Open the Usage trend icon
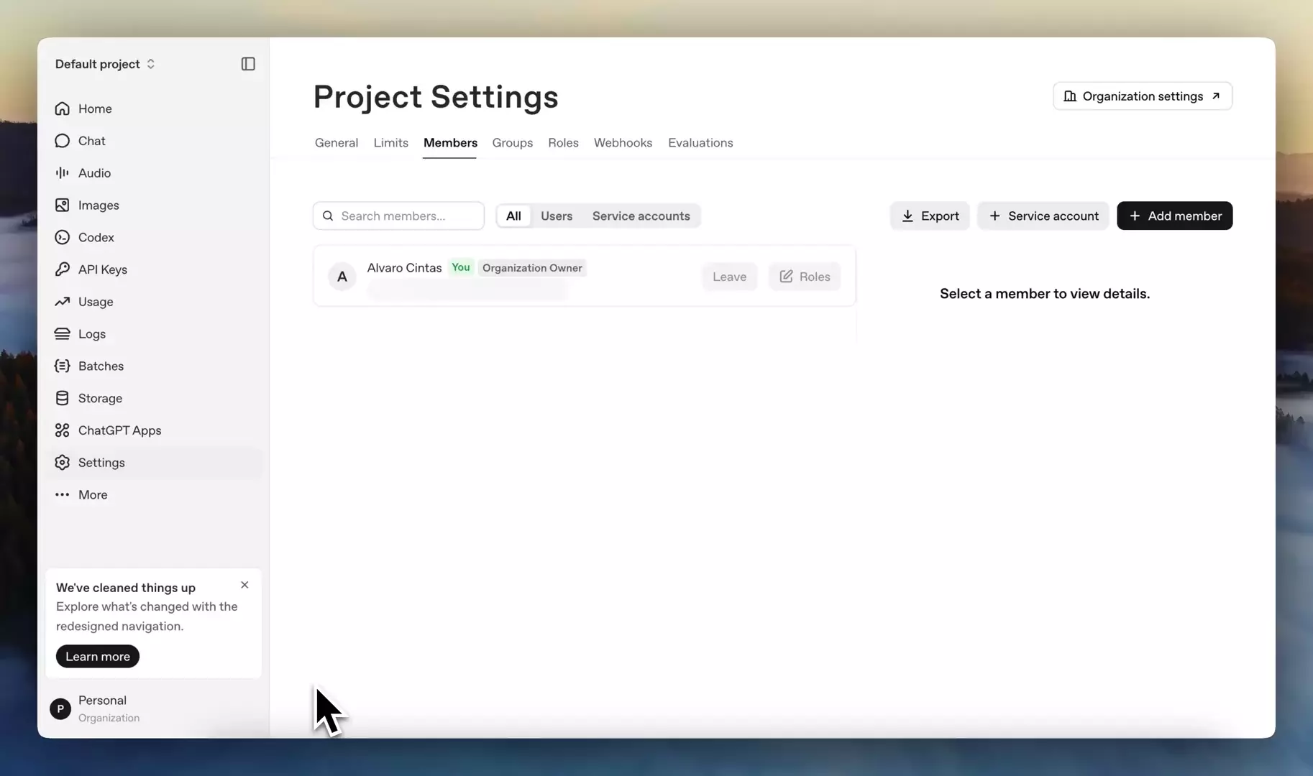 point(63,302)
